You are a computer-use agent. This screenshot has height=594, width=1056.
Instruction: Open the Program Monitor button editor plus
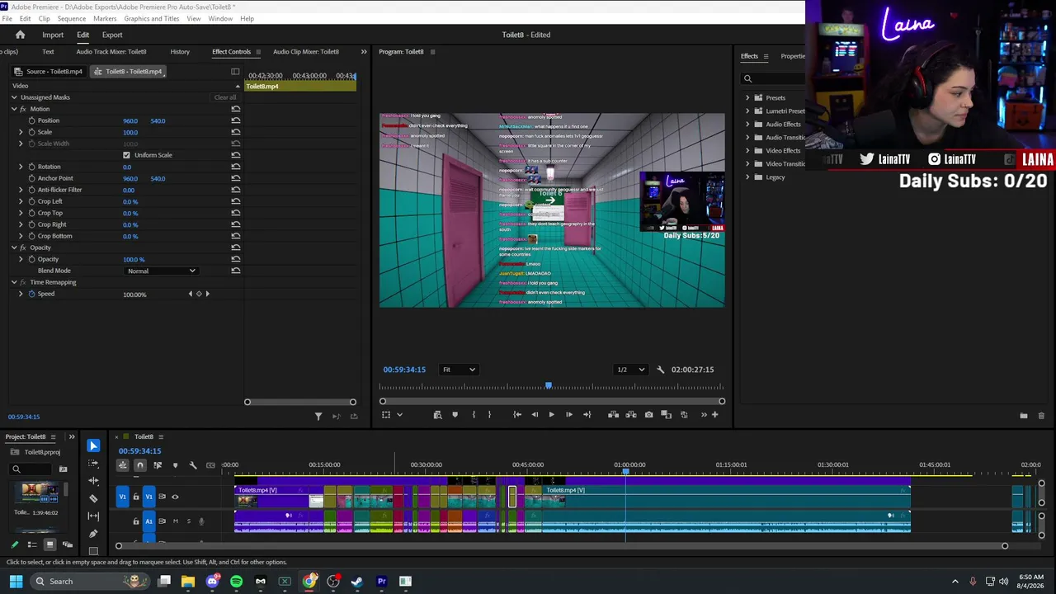tap(714, 415)
